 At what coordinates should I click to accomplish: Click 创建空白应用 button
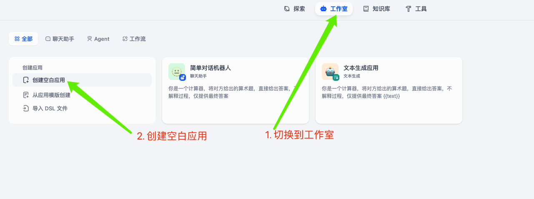(x=82, y=80)
